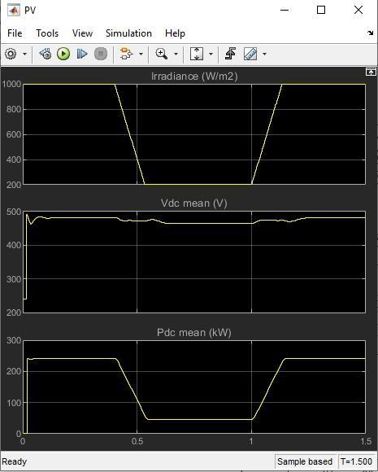The image size is (378, 472).
Task: Expand the measurements dropdown arrow
Action: [x=264, y=55]
